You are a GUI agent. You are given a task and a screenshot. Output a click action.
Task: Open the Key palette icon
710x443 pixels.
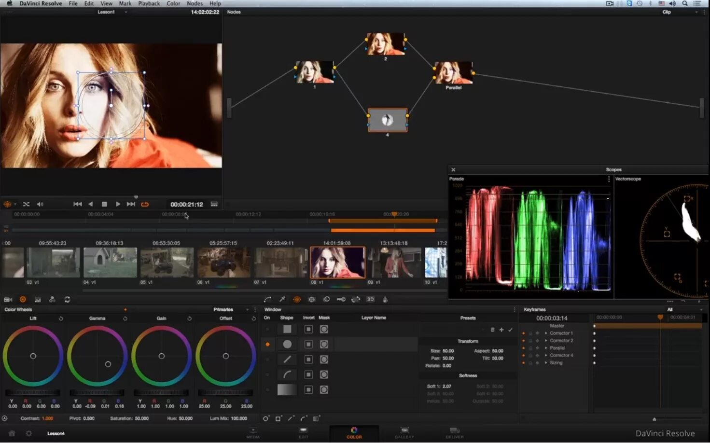point(341,299)
